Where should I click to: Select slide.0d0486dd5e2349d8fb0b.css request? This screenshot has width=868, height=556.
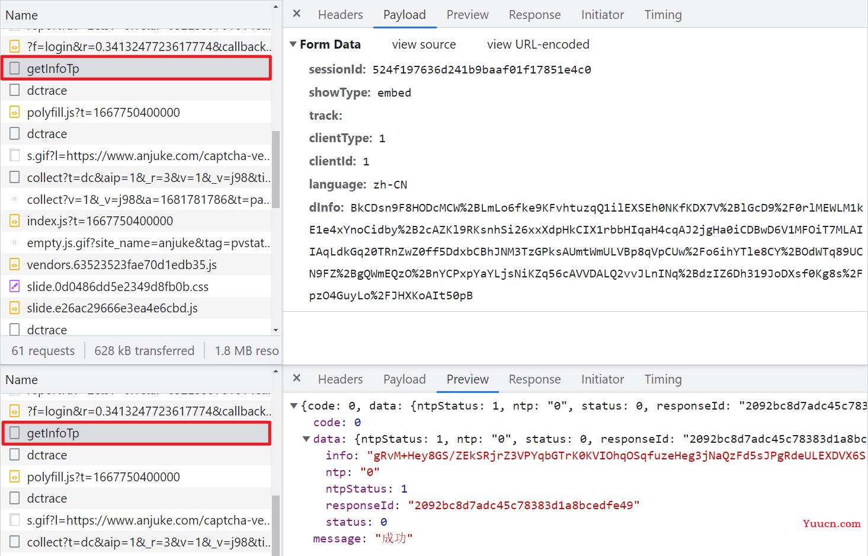point(136,286)
